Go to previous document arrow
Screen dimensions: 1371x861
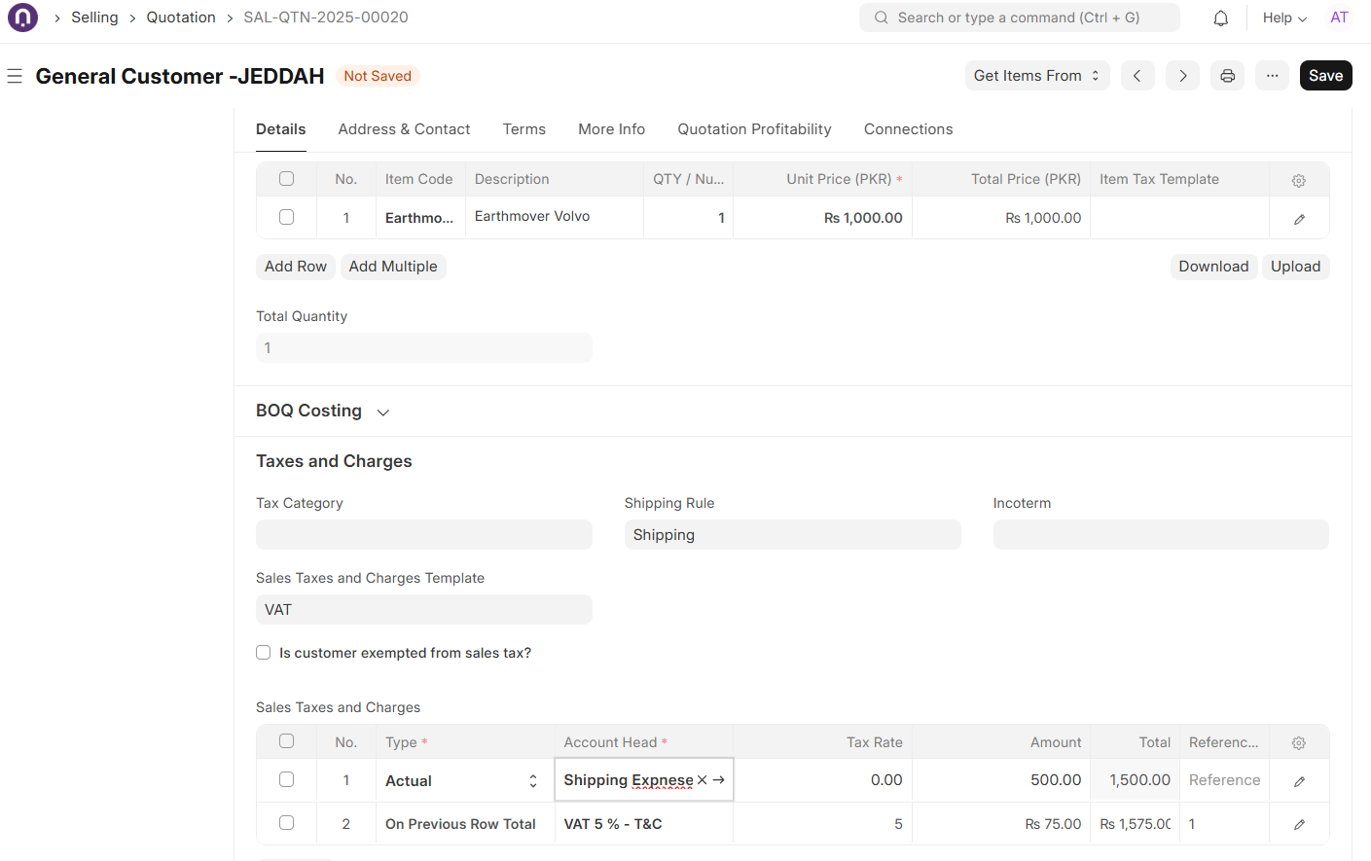[x=1136, y=76]
